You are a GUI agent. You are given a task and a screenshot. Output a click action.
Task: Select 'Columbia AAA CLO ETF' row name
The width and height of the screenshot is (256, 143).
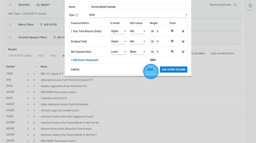[x=54, y=98]
